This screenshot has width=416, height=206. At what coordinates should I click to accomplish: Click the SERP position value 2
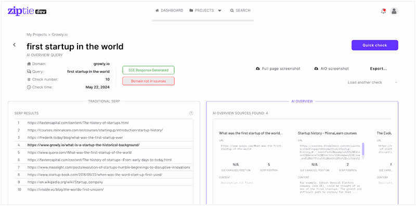pyautogui.click(x=347, y=164)
